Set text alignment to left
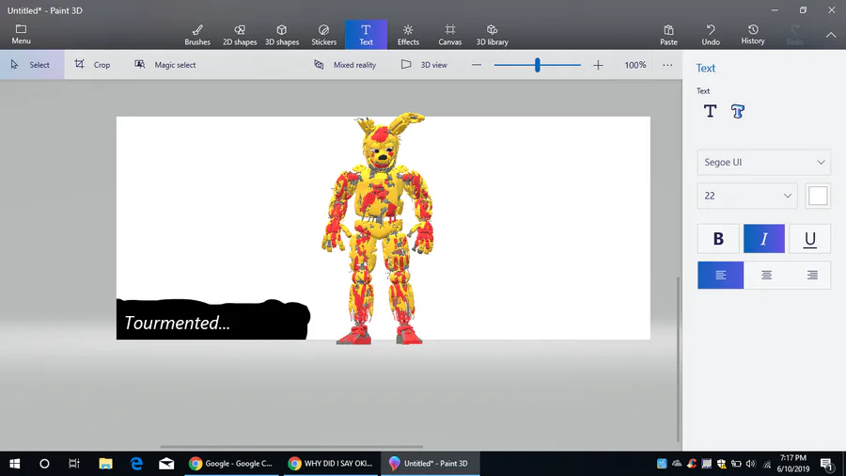 [x=720, y=276]
